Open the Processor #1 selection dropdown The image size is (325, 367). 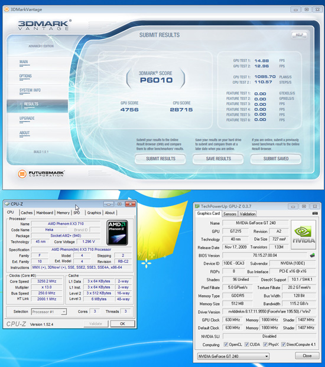click(49, 312)
